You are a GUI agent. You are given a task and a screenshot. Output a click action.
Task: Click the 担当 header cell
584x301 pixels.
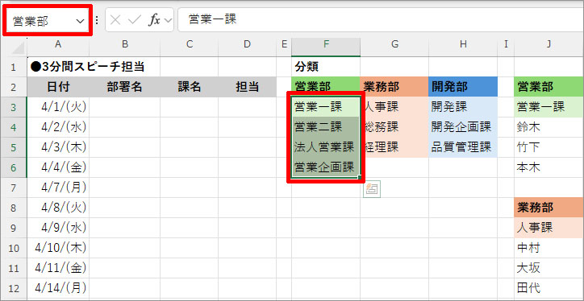(248, 88)
